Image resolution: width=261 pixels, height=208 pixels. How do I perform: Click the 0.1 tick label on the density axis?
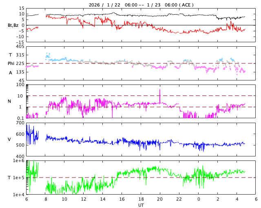click(20, 118)
